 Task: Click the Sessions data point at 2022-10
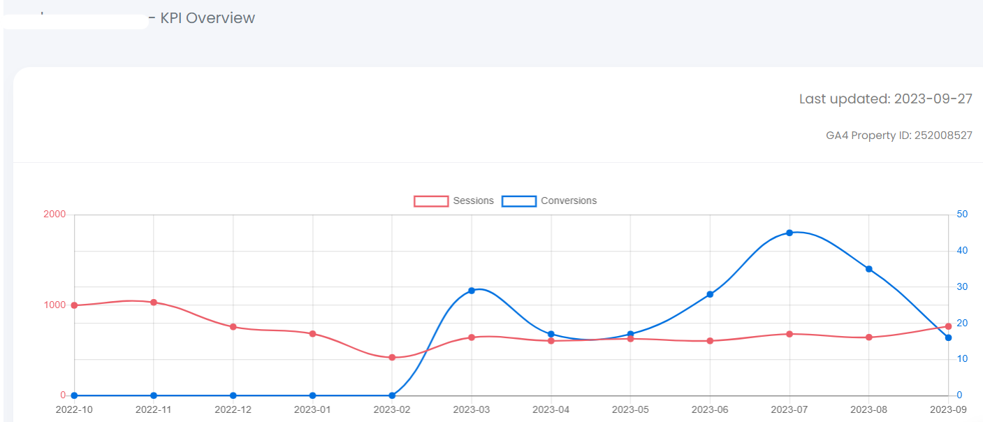pyautogui.click(x=74, y=305)
